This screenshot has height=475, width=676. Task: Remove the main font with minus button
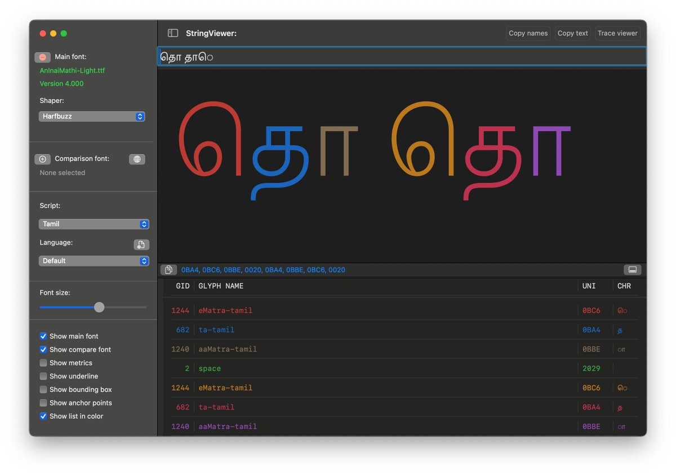pos(42,57)
